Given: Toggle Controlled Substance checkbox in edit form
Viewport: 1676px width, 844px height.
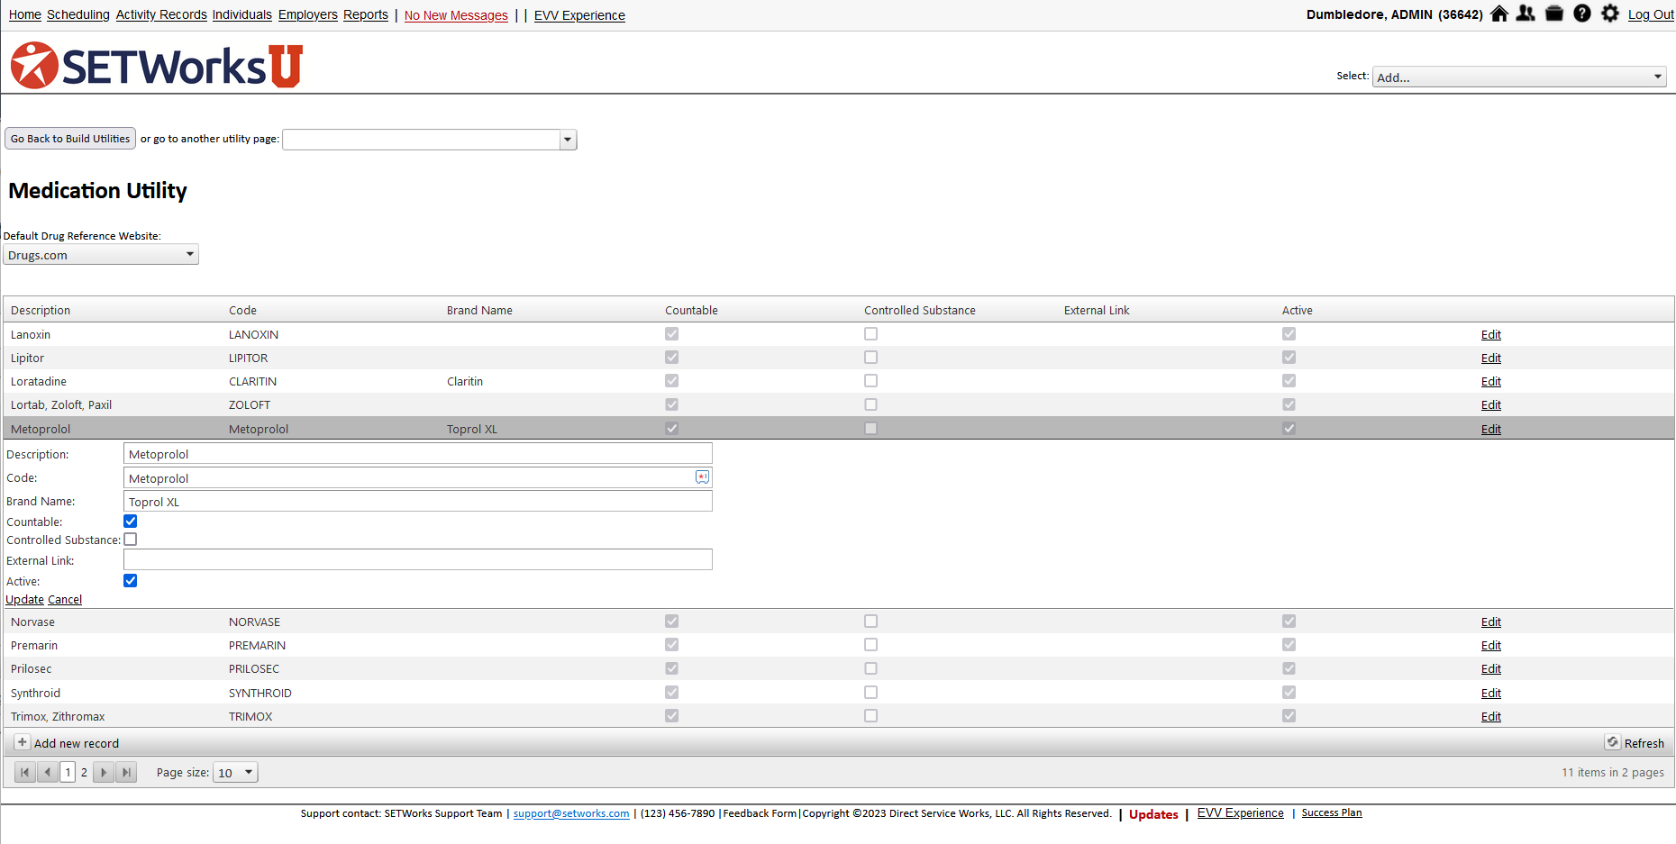Looking at the screenshot, I should pos(131,540).
